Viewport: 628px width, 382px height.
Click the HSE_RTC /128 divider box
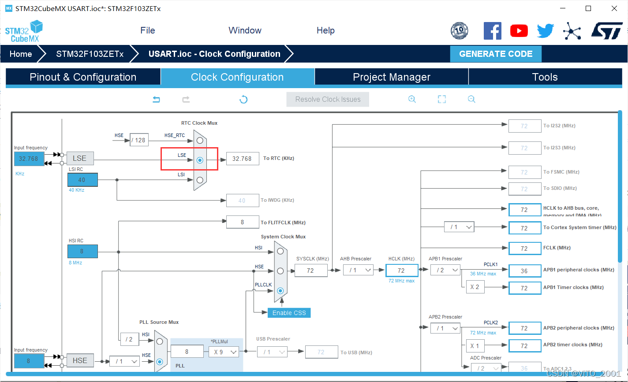(139, 140)
